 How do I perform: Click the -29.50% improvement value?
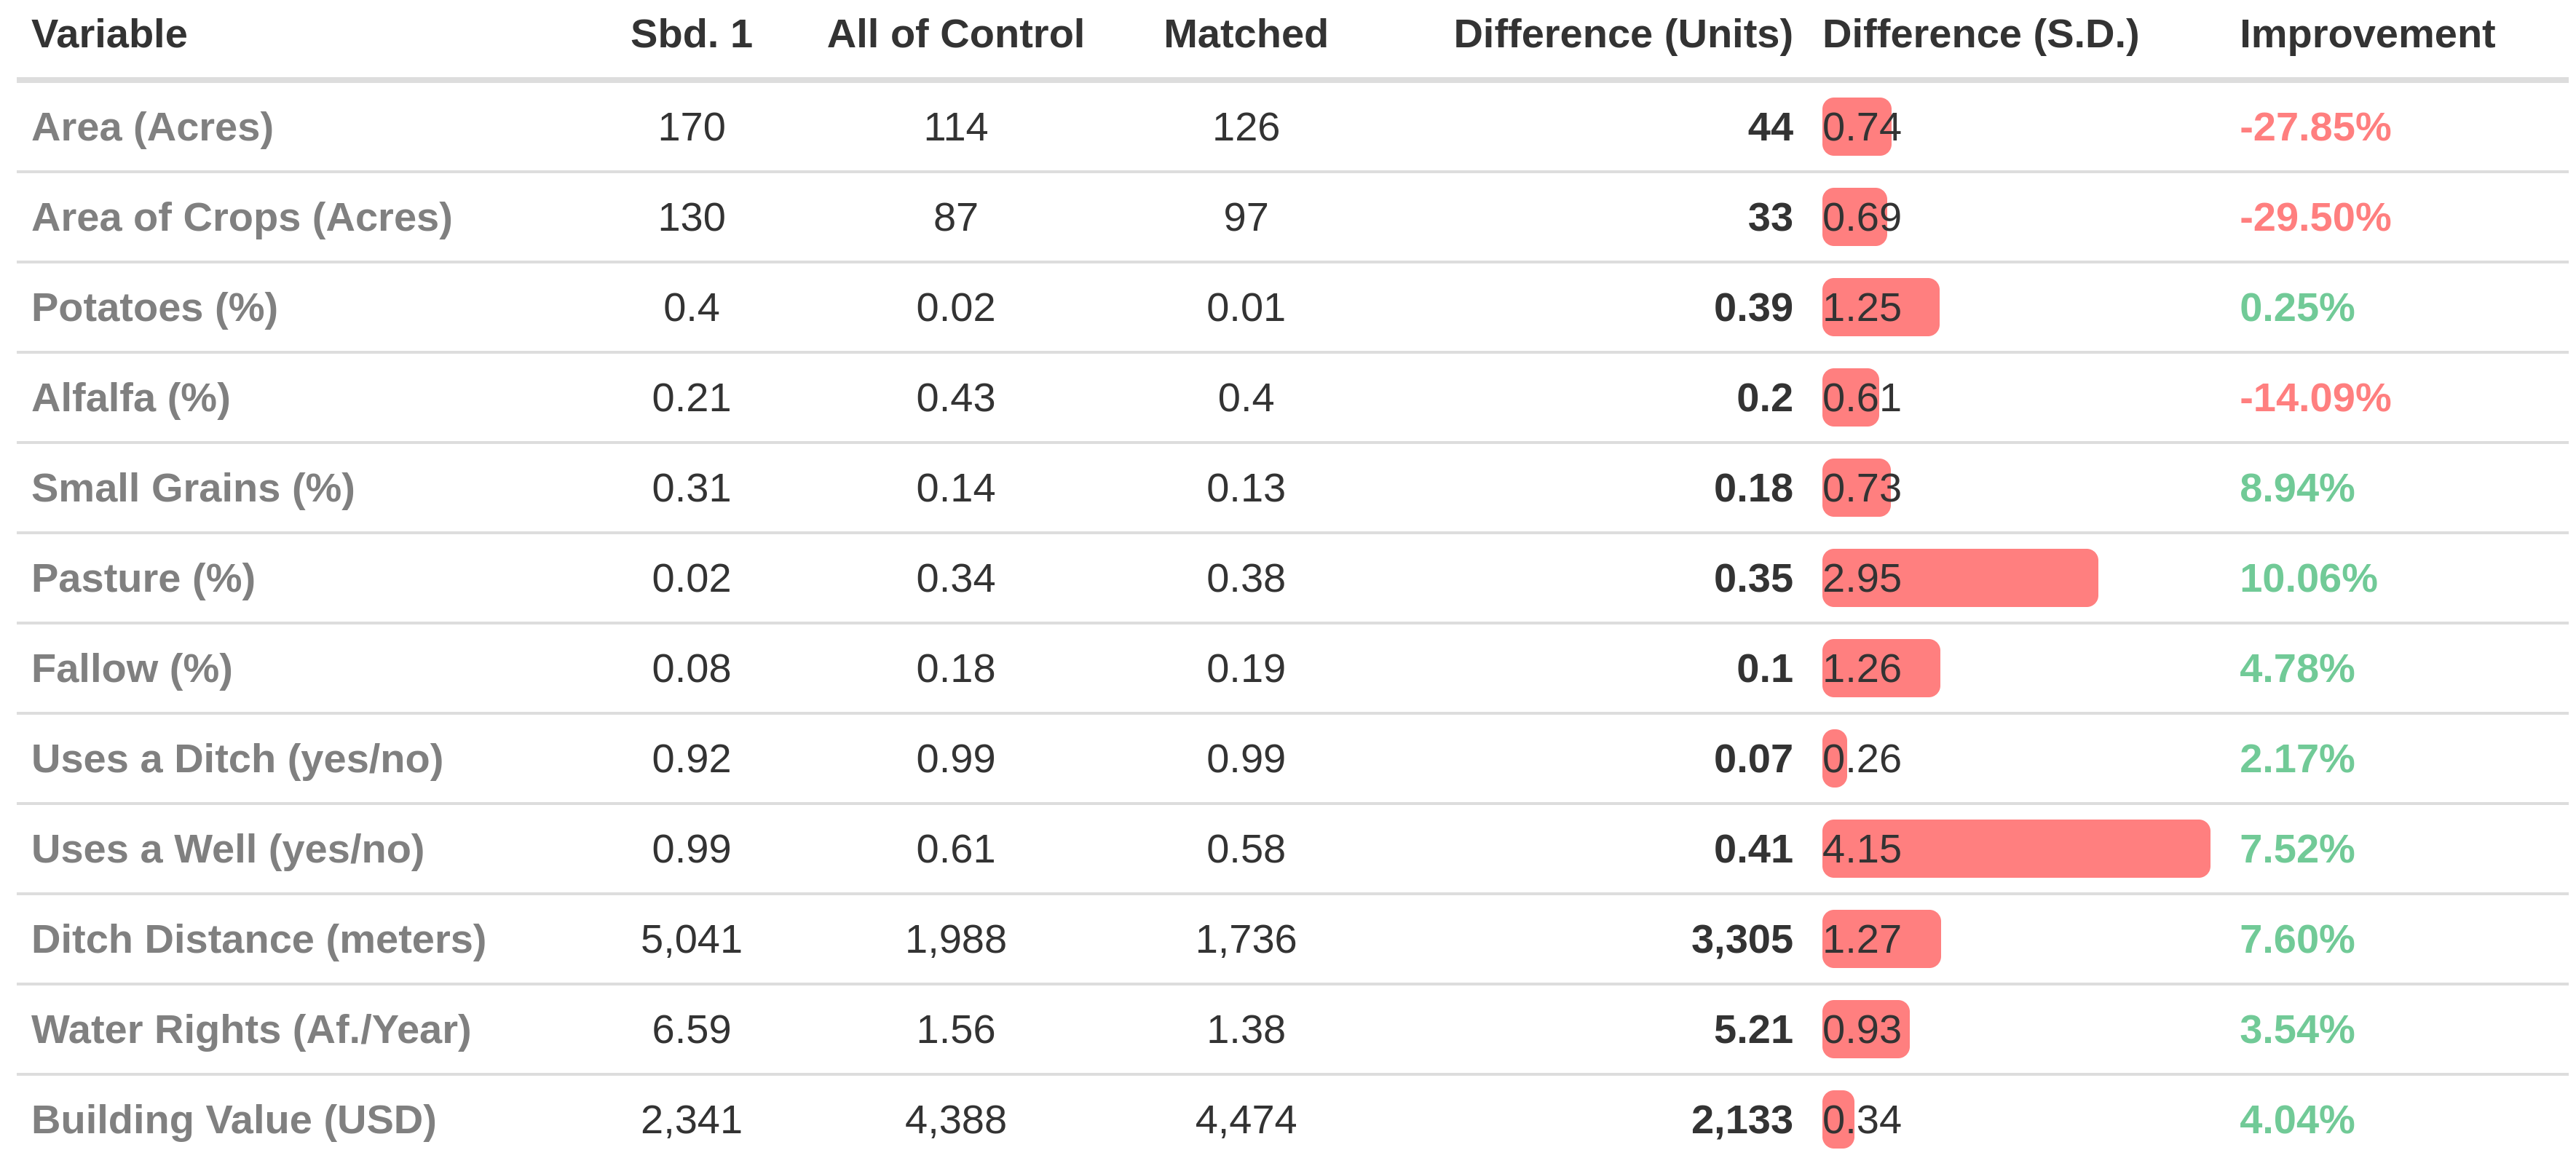click(x=2314, y=218)
